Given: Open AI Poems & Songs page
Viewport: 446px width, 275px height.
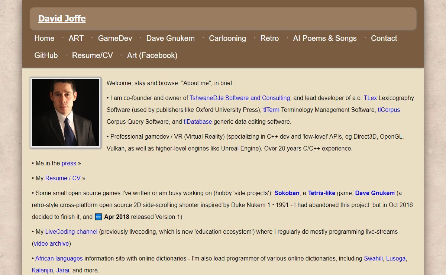Looking at the screenshot, I should pos(325,38).
